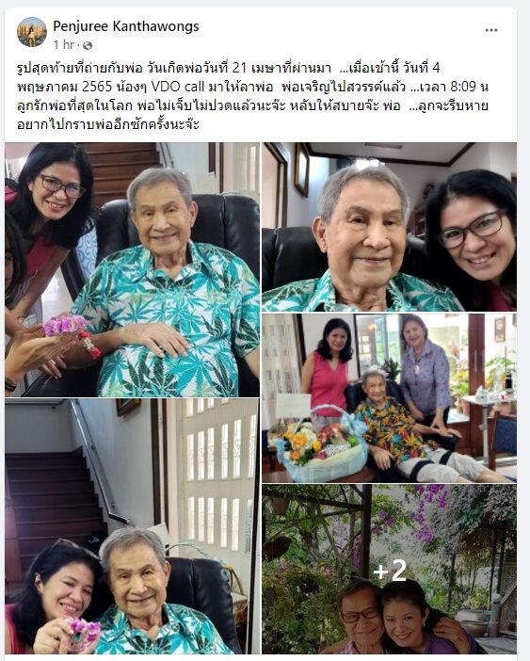Click the flower basket in the family photo
This screenshot has width=530, height=661.
(320, 444)
